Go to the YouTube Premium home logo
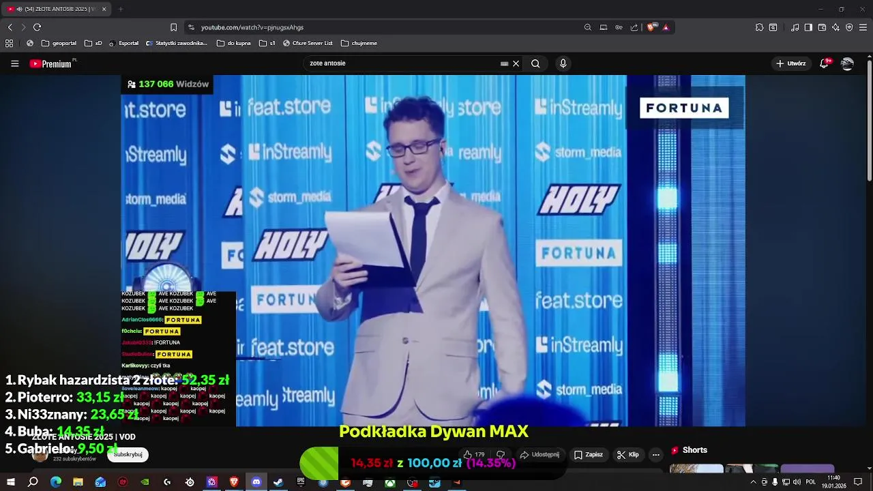Viewport: 873px width, 491px height. click(52, 63)
